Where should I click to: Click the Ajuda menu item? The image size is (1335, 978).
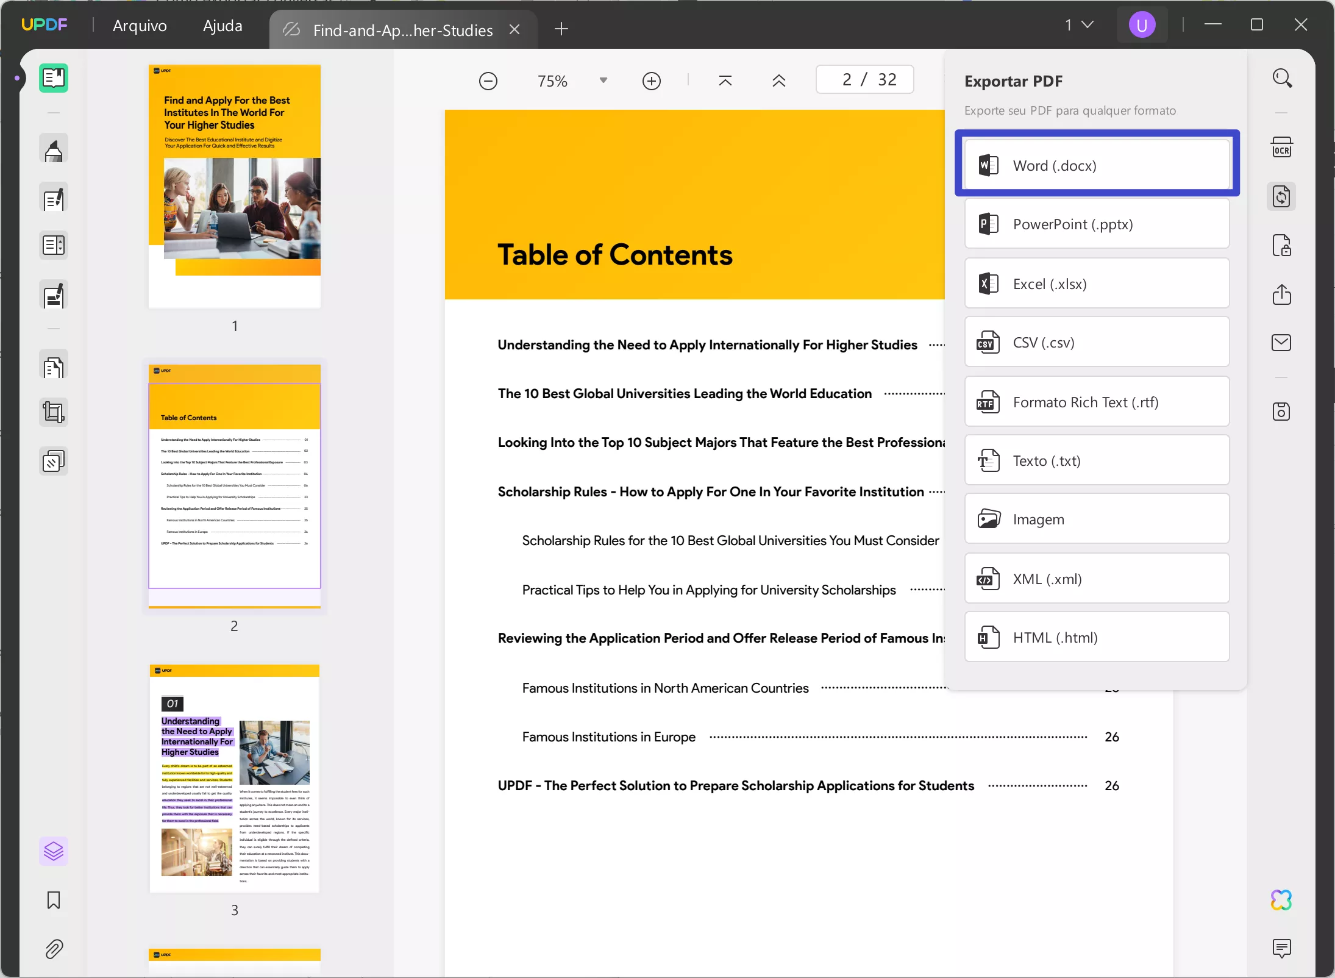click(x=223, y=25)
